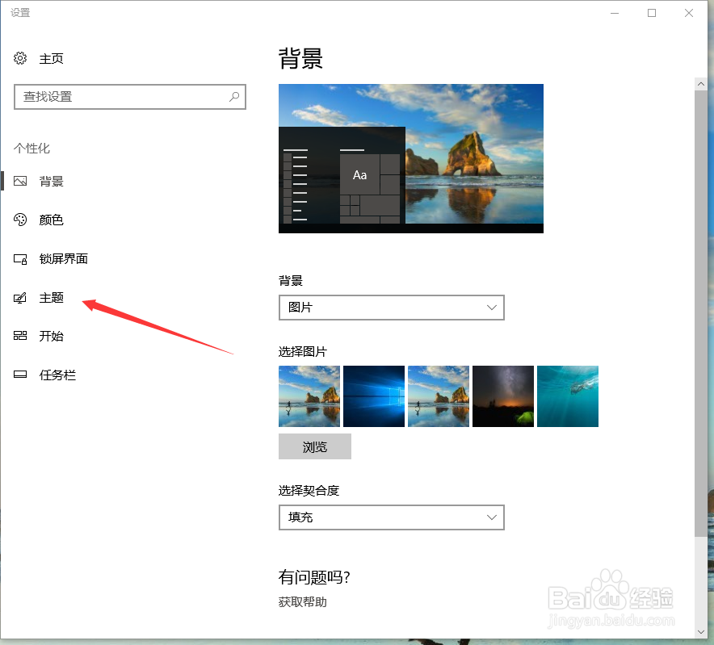Click the scrollbar up arrow
714x645 pixels.
coord(701,84)
